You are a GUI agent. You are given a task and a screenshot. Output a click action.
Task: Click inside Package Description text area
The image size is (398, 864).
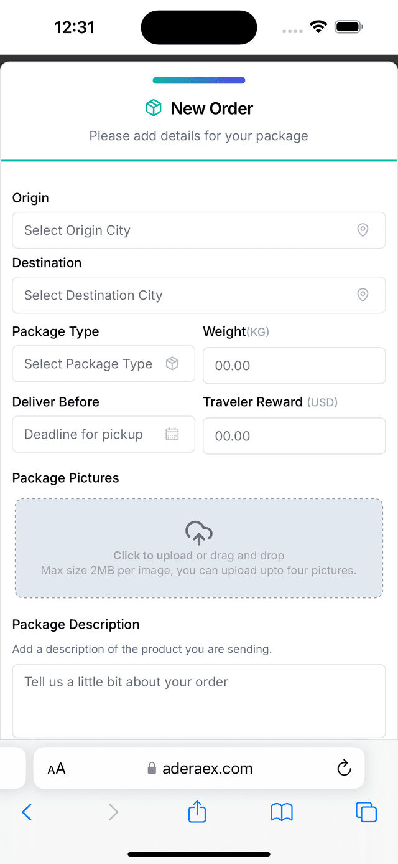click(x=199, y=701)
